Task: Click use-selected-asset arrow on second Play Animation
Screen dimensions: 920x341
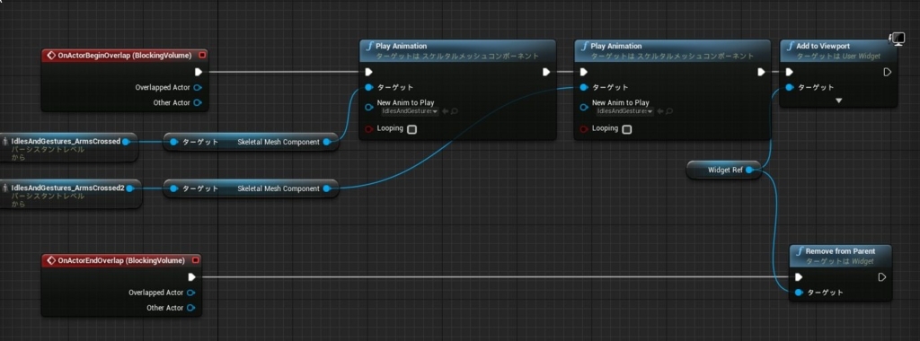Action: point(660,111)
